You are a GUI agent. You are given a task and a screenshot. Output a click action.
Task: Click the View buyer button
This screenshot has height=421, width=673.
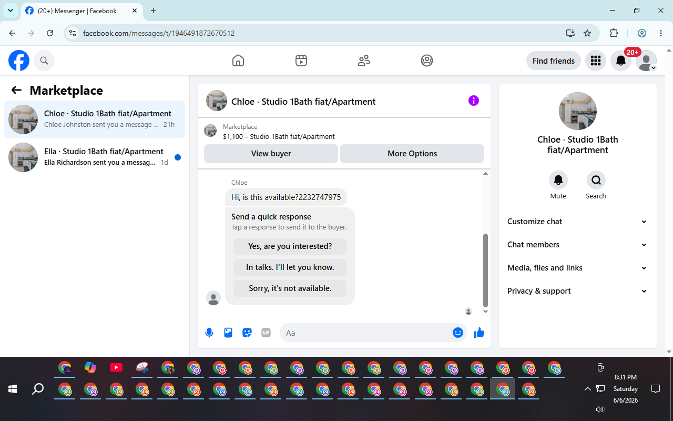pyautogui.click(x=271, y=154)
